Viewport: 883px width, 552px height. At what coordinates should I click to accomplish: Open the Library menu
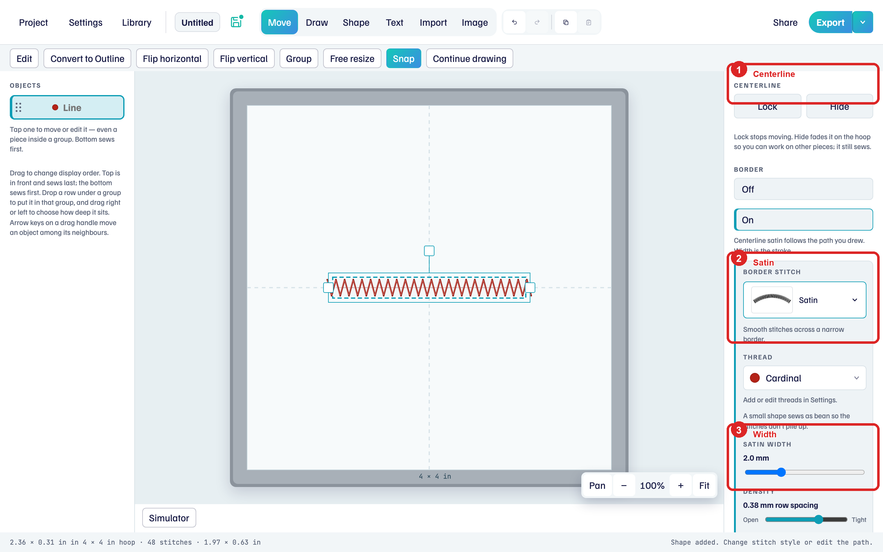(136, 22)
